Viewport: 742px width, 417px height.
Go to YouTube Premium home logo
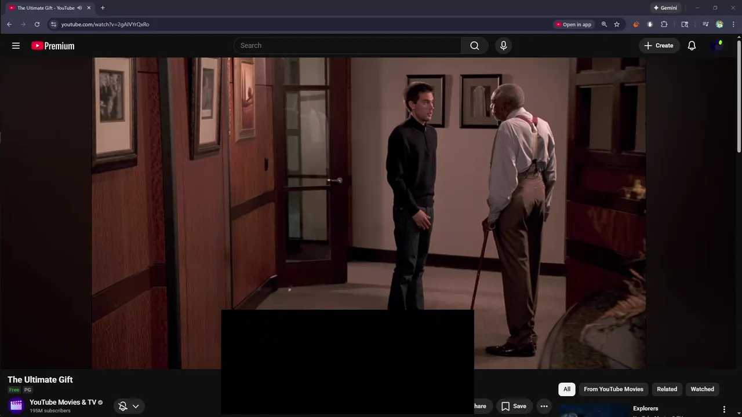click(53, 46)
